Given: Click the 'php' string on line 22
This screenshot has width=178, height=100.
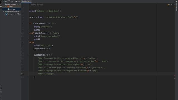Looking at the screenshot, I should pyautogui.click(x=95, y=71).
